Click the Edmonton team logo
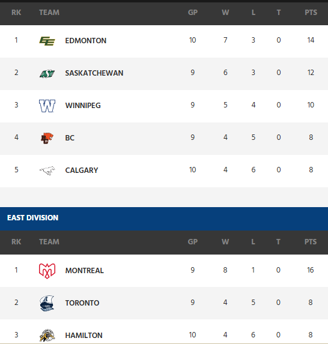Screen dimensions: 328x344 47,41
